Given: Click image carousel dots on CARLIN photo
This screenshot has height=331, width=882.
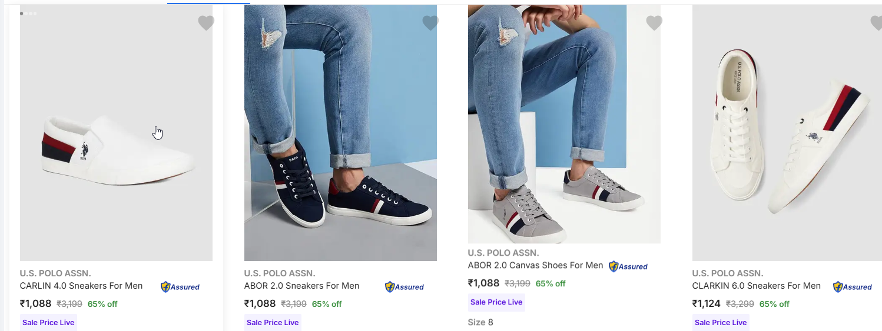Looking at the screenshot, I should click(x=28, y=13).
